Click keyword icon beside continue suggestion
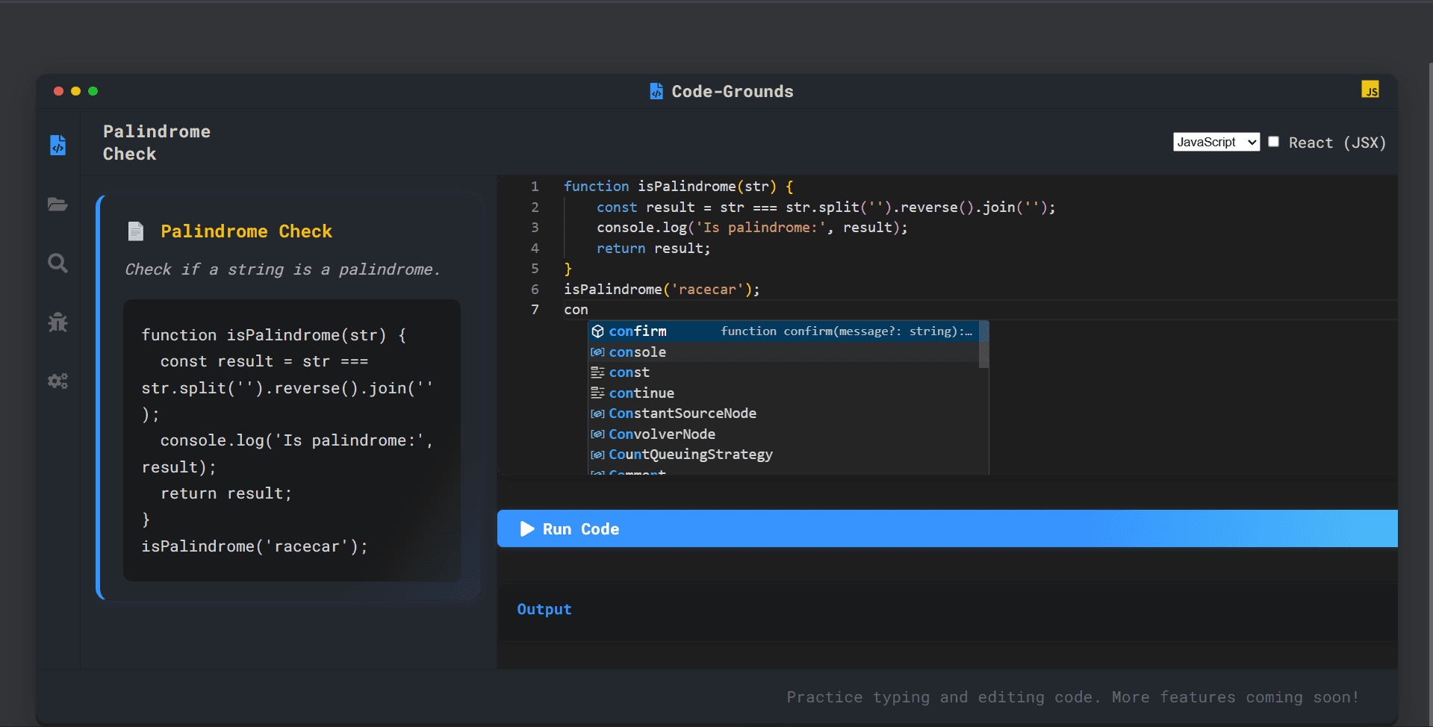 (x=597, y=393)
